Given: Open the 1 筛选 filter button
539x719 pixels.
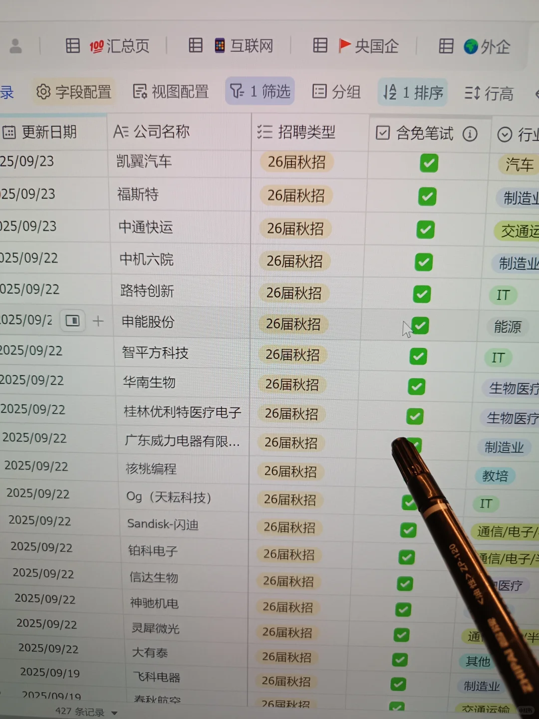Looking at the screenshot, I should [260, 91].
